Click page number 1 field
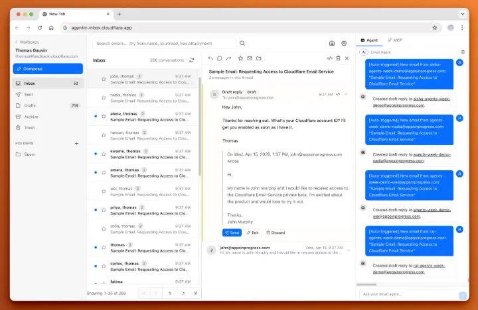478x310 pixels. (x=170, y=293)
